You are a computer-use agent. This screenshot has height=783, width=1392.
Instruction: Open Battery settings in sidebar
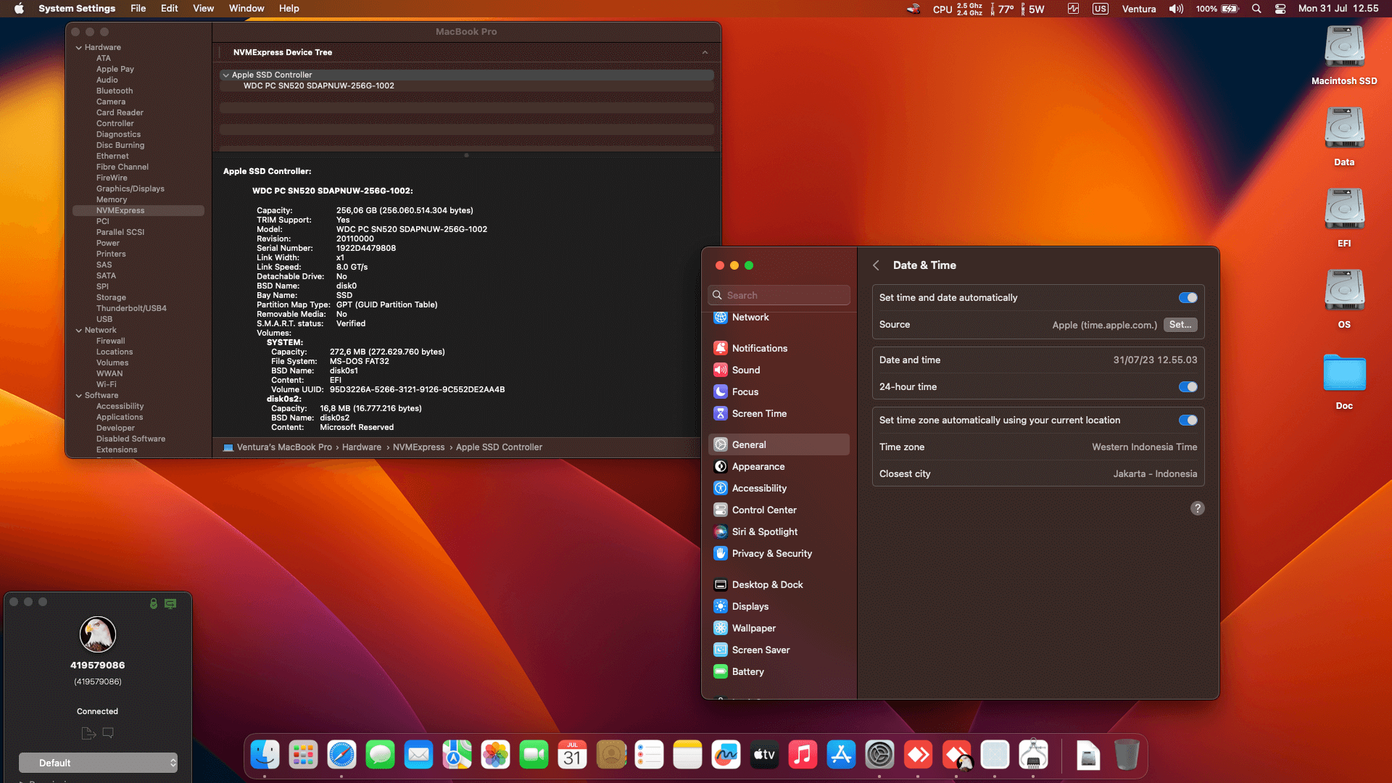(x=779, y=671)
